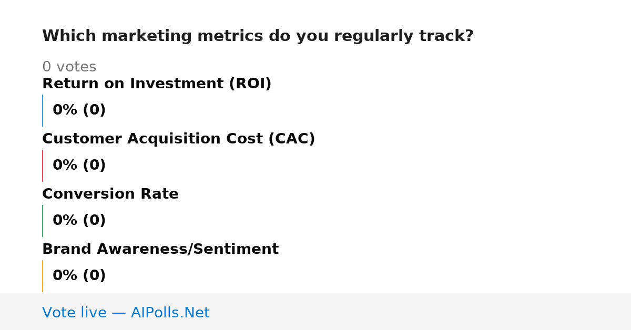Viewport: 631px width, 330px height.
Task: Select the Brand Awareness/Sentiment option
Action: click(160, 250)
